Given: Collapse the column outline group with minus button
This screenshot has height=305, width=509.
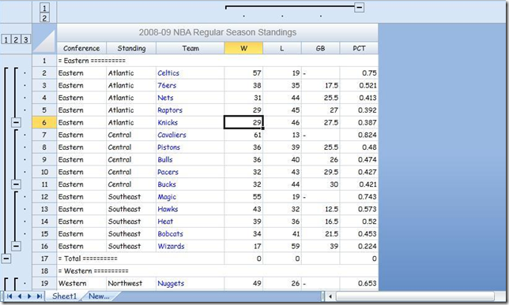Looking at the screenshot, I should pyautogui.click(x=359, y=7).
